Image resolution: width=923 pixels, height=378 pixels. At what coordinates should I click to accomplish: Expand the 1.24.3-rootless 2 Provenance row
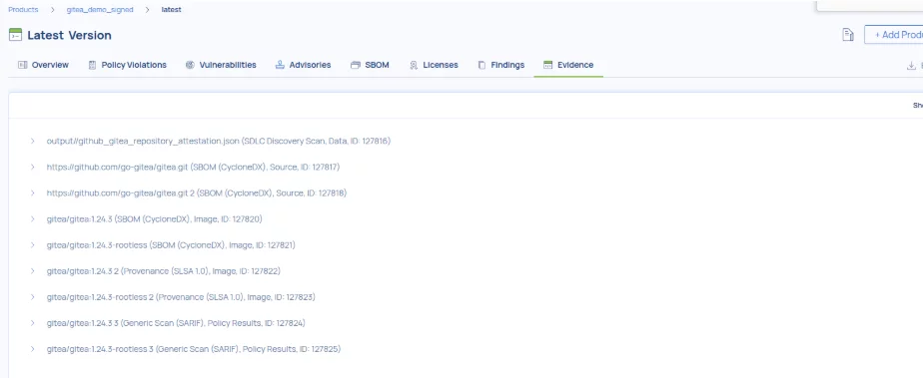pos(33,297)
